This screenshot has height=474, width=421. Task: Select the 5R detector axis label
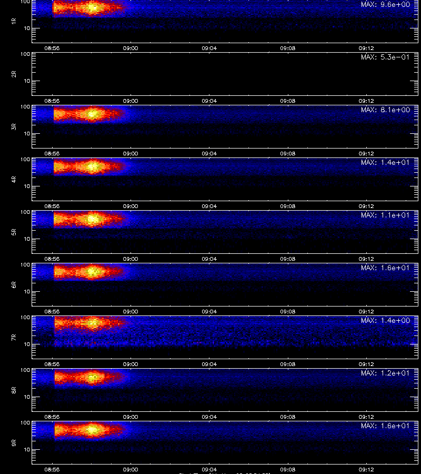tap(14, 232)
